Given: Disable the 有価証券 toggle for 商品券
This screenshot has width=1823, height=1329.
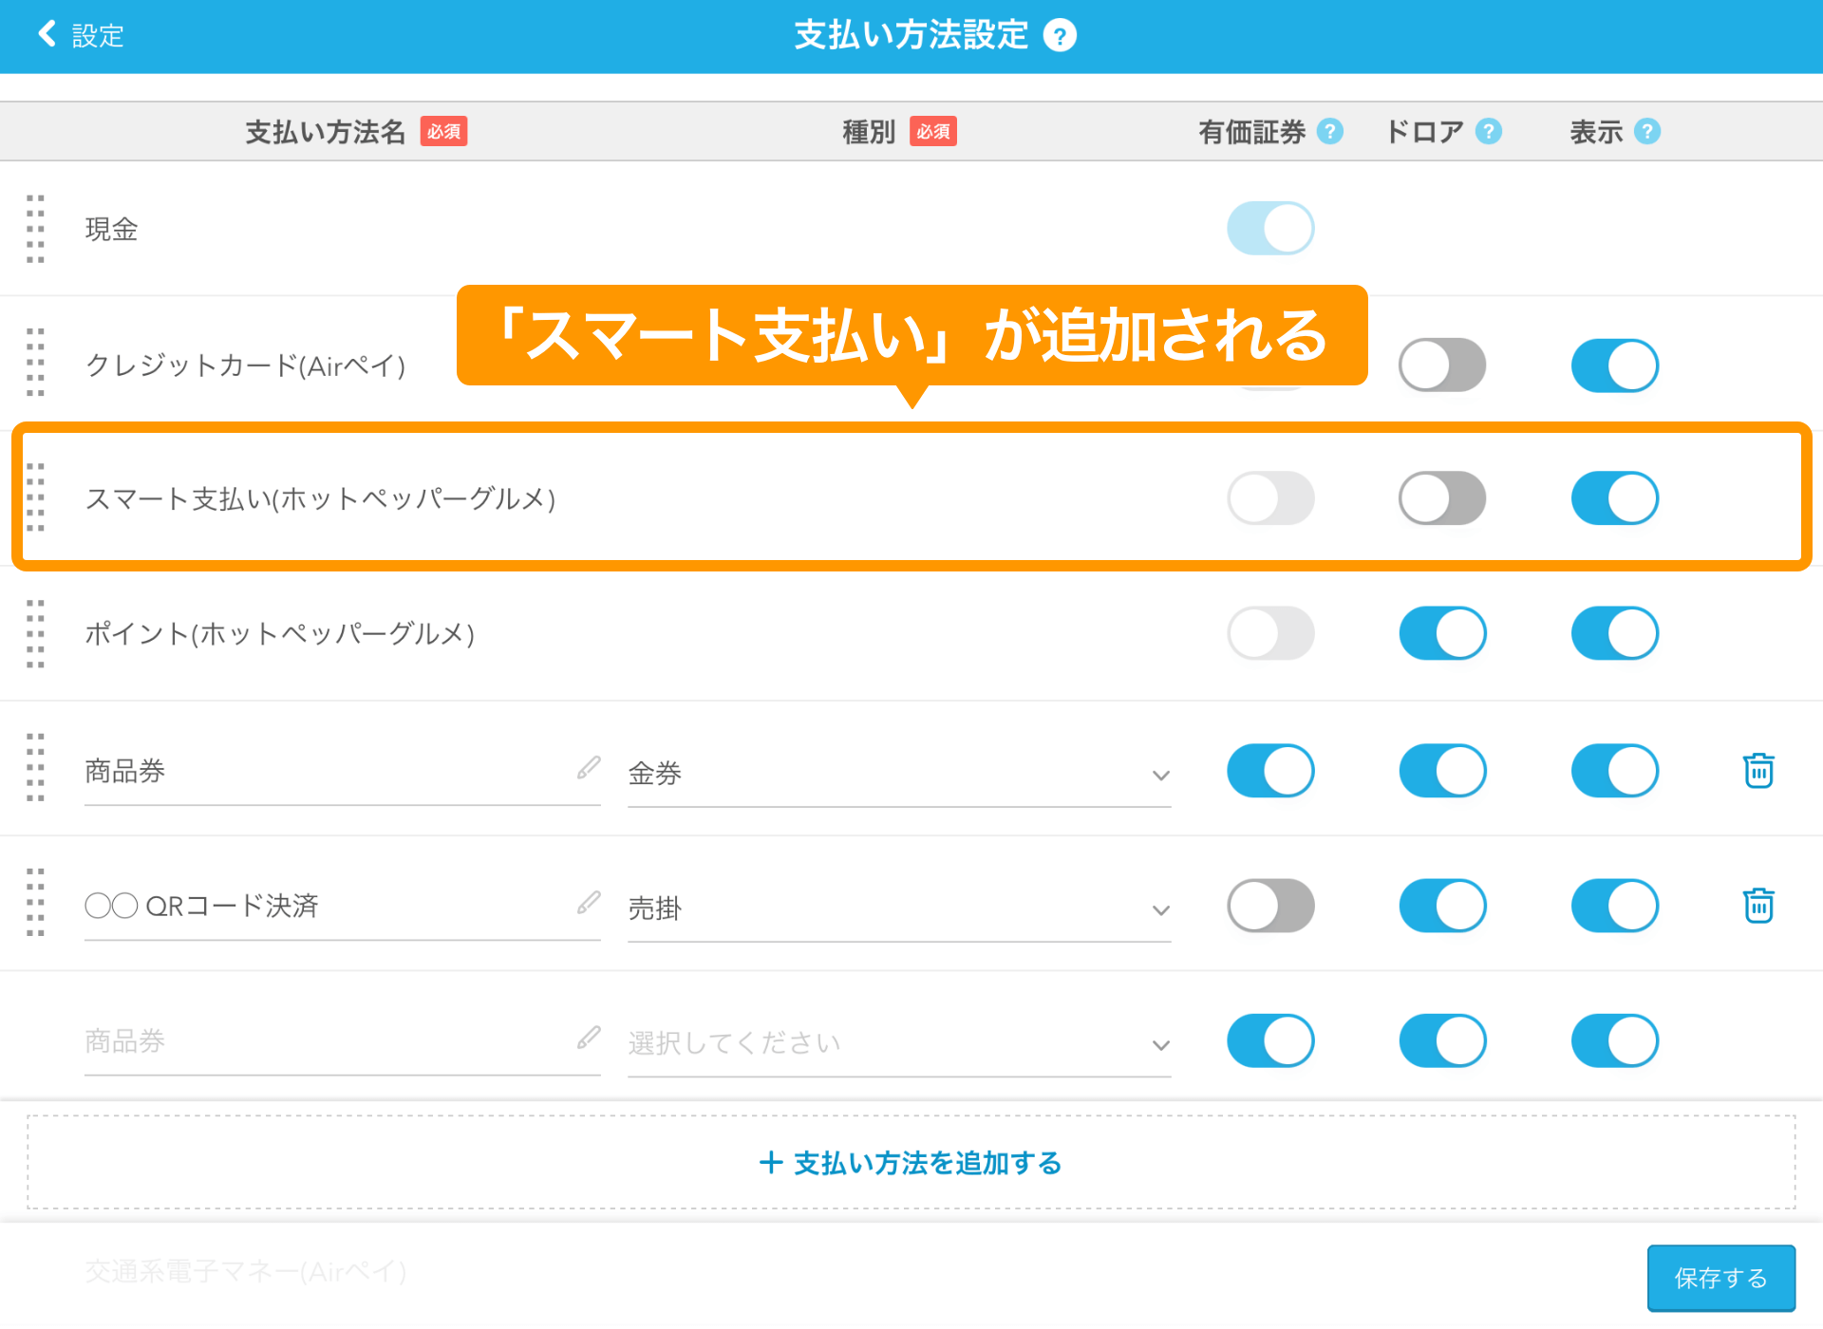Looking at the screenshot, I should 1270,771.
